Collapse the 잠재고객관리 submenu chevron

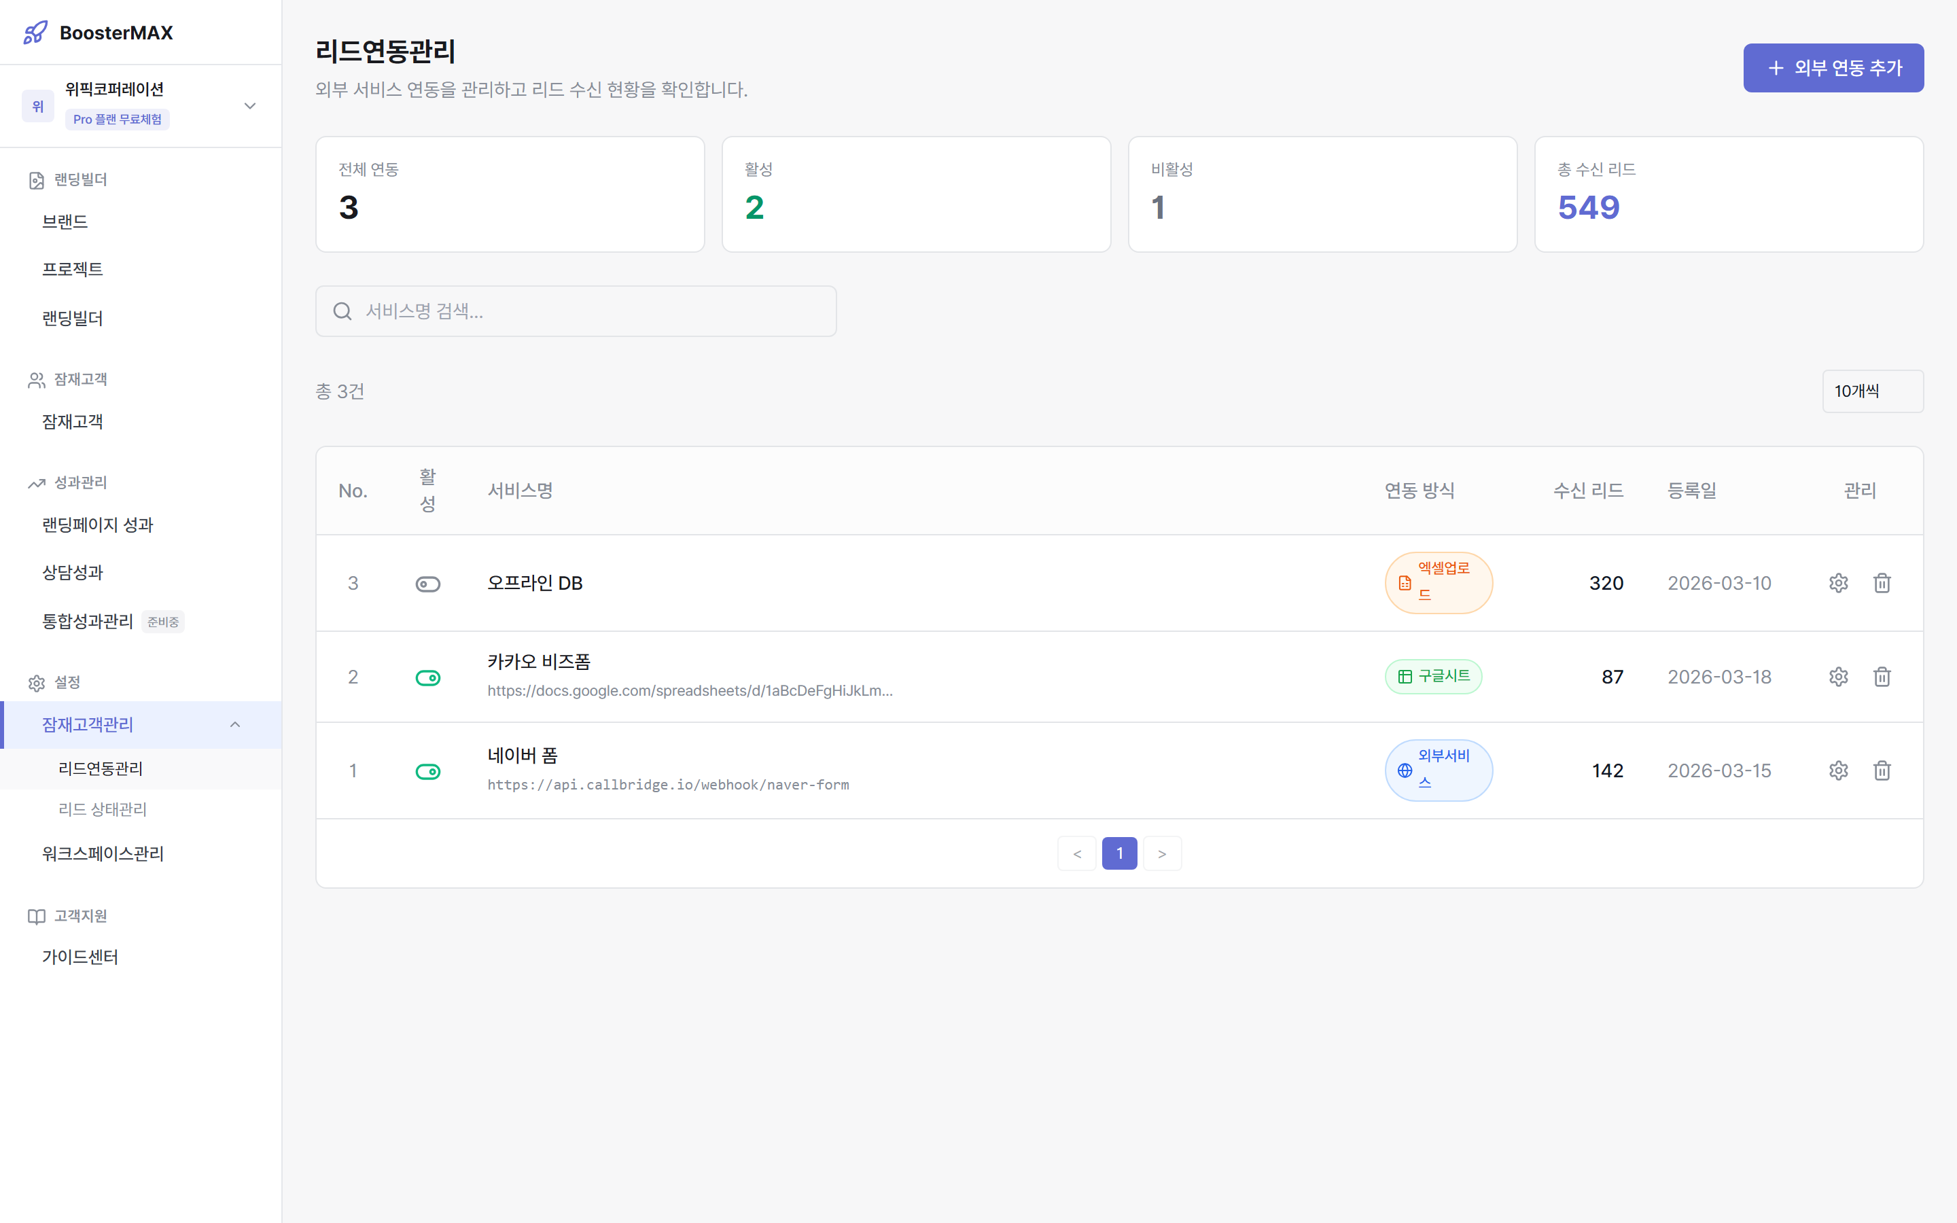tap(235, 725)
